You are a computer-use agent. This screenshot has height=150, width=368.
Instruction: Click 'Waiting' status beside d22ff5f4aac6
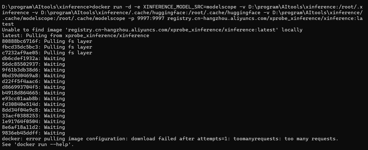54,81
